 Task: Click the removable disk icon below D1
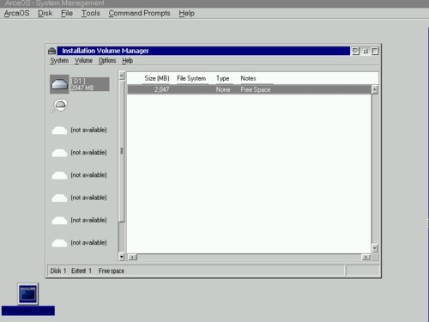tap(60, 106)
